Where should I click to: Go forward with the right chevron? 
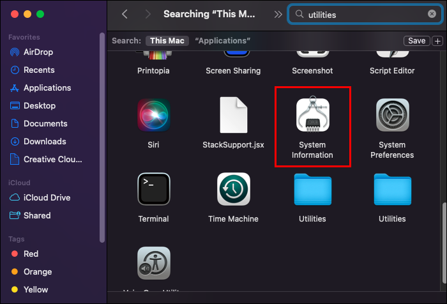148,14
